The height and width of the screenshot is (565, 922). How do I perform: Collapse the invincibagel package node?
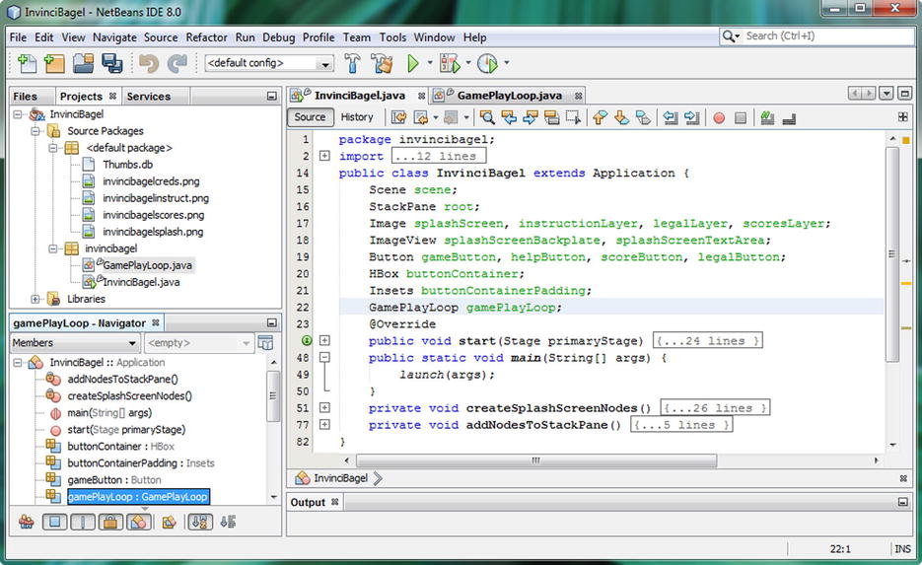click(x=53, y=248)
